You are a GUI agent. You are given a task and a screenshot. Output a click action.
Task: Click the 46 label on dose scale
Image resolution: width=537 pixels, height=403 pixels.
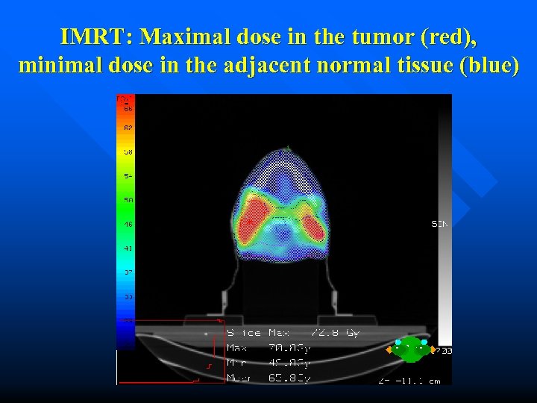tap(128, 224)
